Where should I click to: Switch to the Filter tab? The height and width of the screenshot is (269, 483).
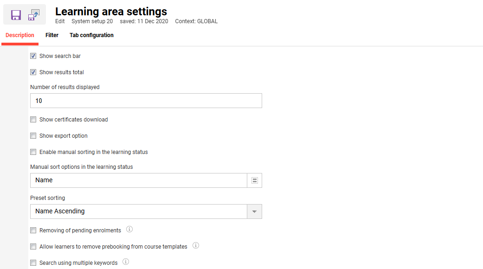pos(52,35)
